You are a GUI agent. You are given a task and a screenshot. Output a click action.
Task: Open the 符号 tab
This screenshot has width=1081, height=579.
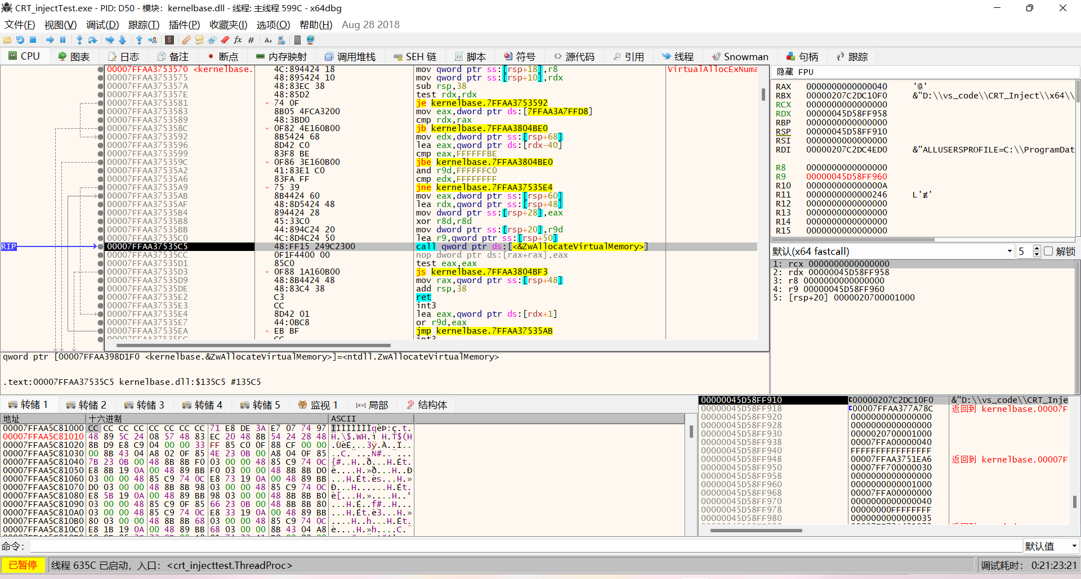(520, 57)
